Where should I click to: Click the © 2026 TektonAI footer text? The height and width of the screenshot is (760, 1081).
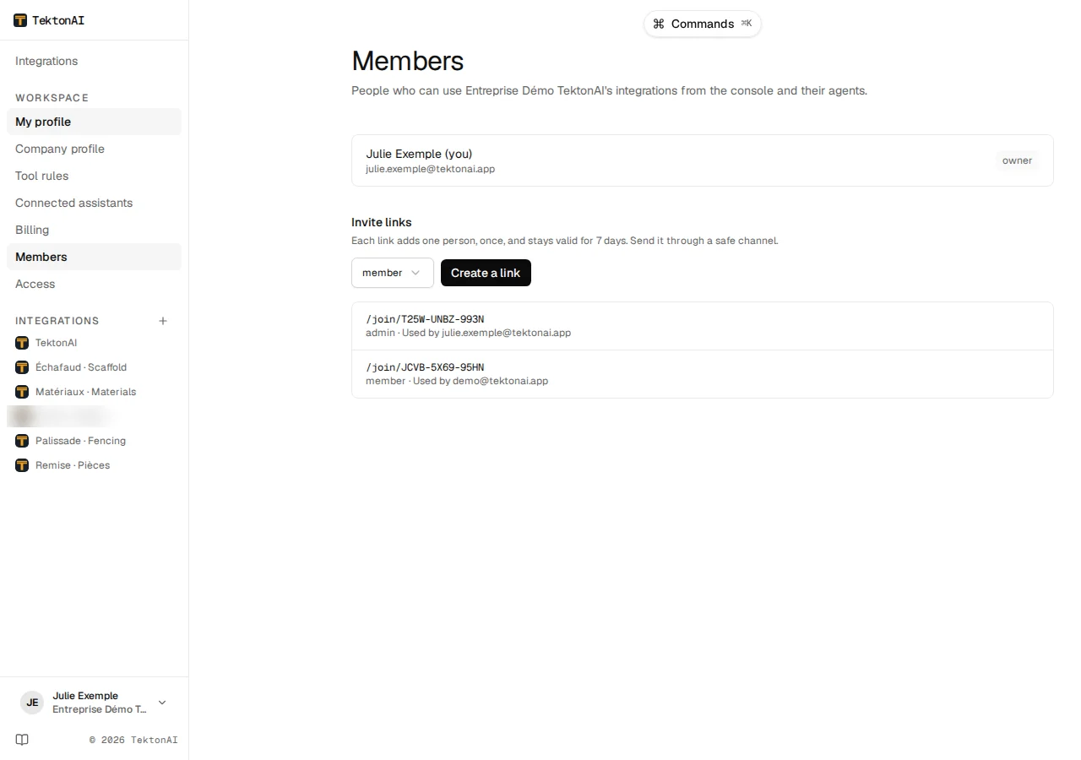click(133, 740)
